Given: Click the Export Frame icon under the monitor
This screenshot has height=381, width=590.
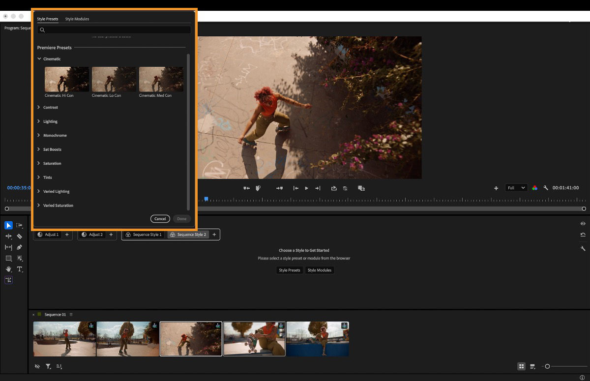Looking at the screenshot, I should pyautogui.click(x=334, y=188).
